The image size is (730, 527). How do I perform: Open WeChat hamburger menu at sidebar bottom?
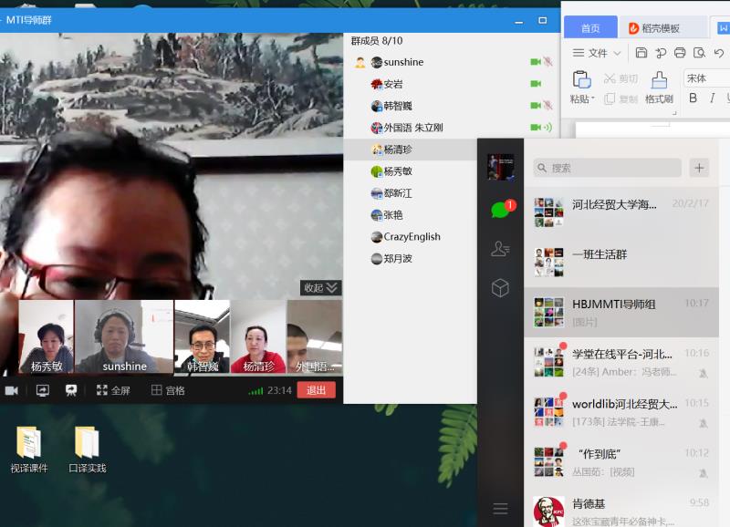tap(500, 508)
